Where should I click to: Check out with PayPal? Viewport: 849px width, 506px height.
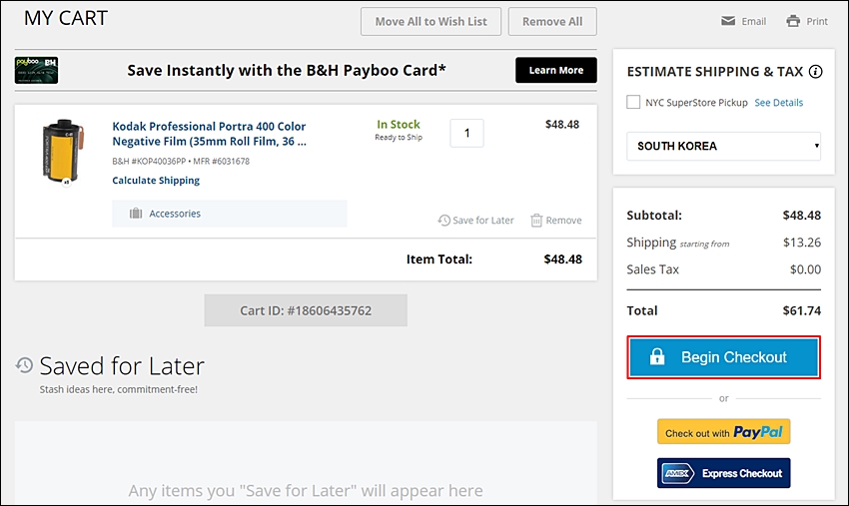click(723, 432)
